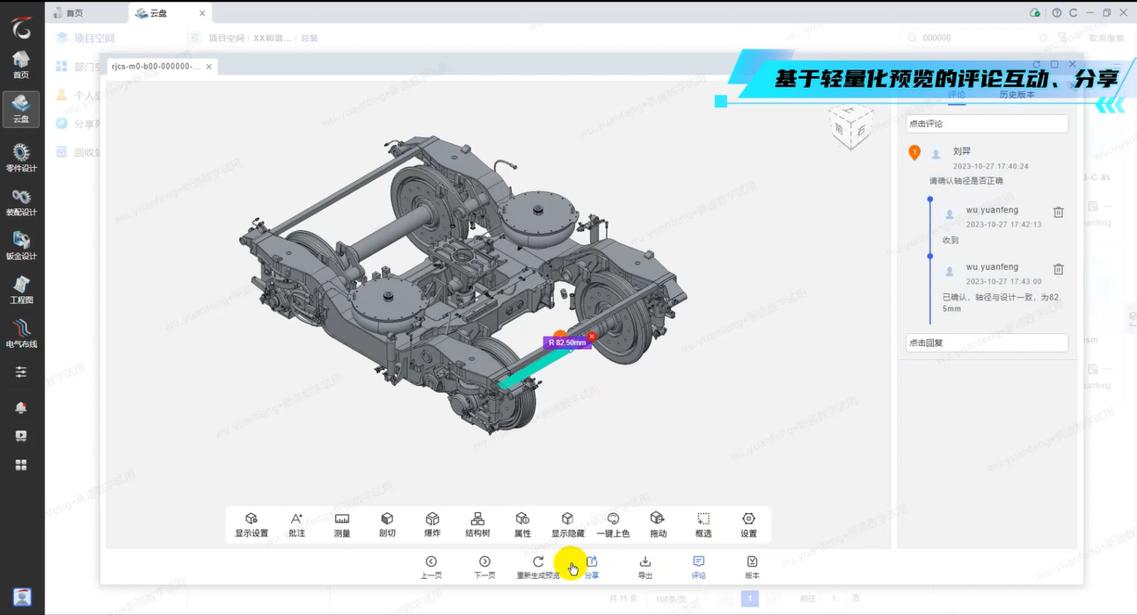This screenshot has width=1137, height=615.
Task: Open 零件设计 in the left sidebar
Action: [x=21, y=157]
